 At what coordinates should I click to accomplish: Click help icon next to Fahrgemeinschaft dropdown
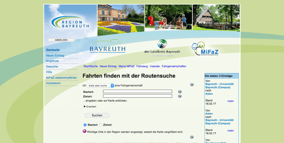[x=192, y=85]
